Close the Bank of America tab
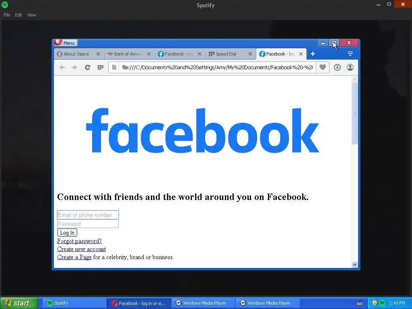Image resolution: width=412 pixels, height=309 pixels. coord(149,54)
